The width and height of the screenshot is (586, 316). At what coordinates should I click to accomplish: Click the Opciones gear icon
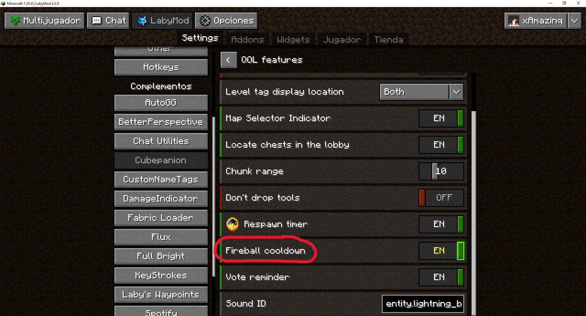tap(205, 21)
